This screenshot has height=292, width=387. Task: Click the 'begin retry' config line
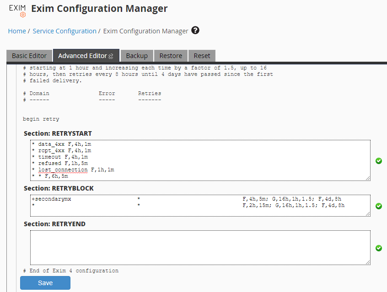click(x=41, y=119)
